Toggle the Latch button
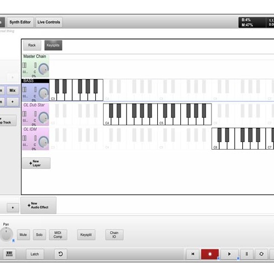 pyautogui.click(x=35, y=254)
